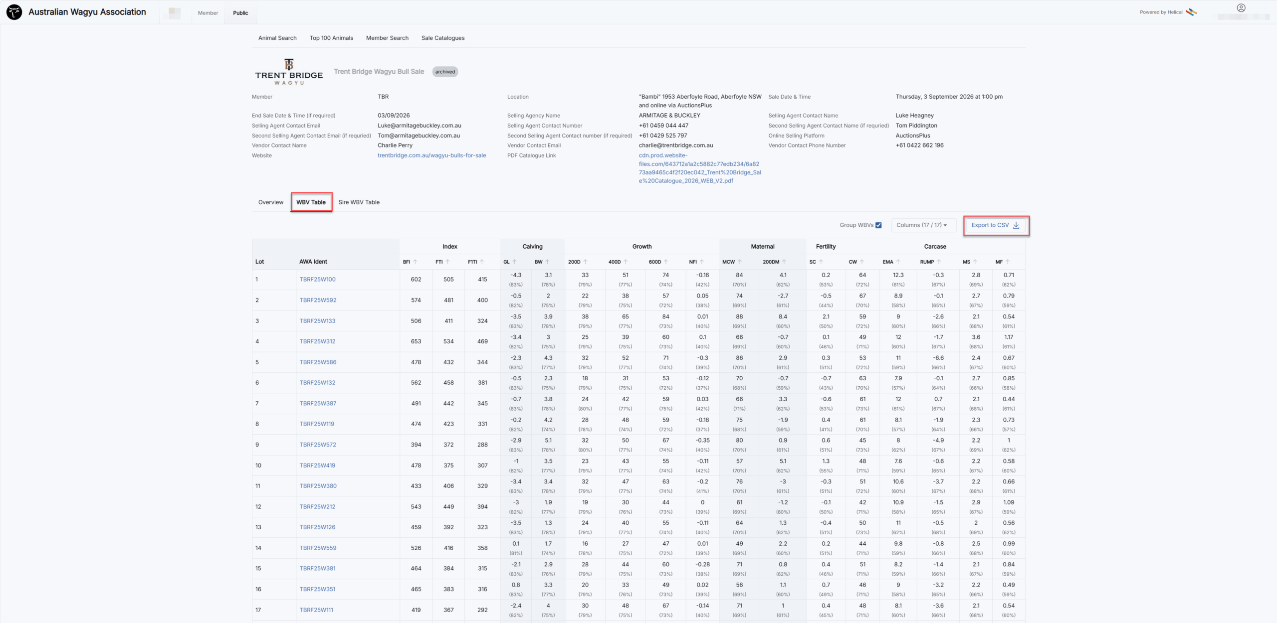The height and width of the screenshot is (623, 1277).
Task: Open animal TBRF25W387 link
Action: point(318,404)
